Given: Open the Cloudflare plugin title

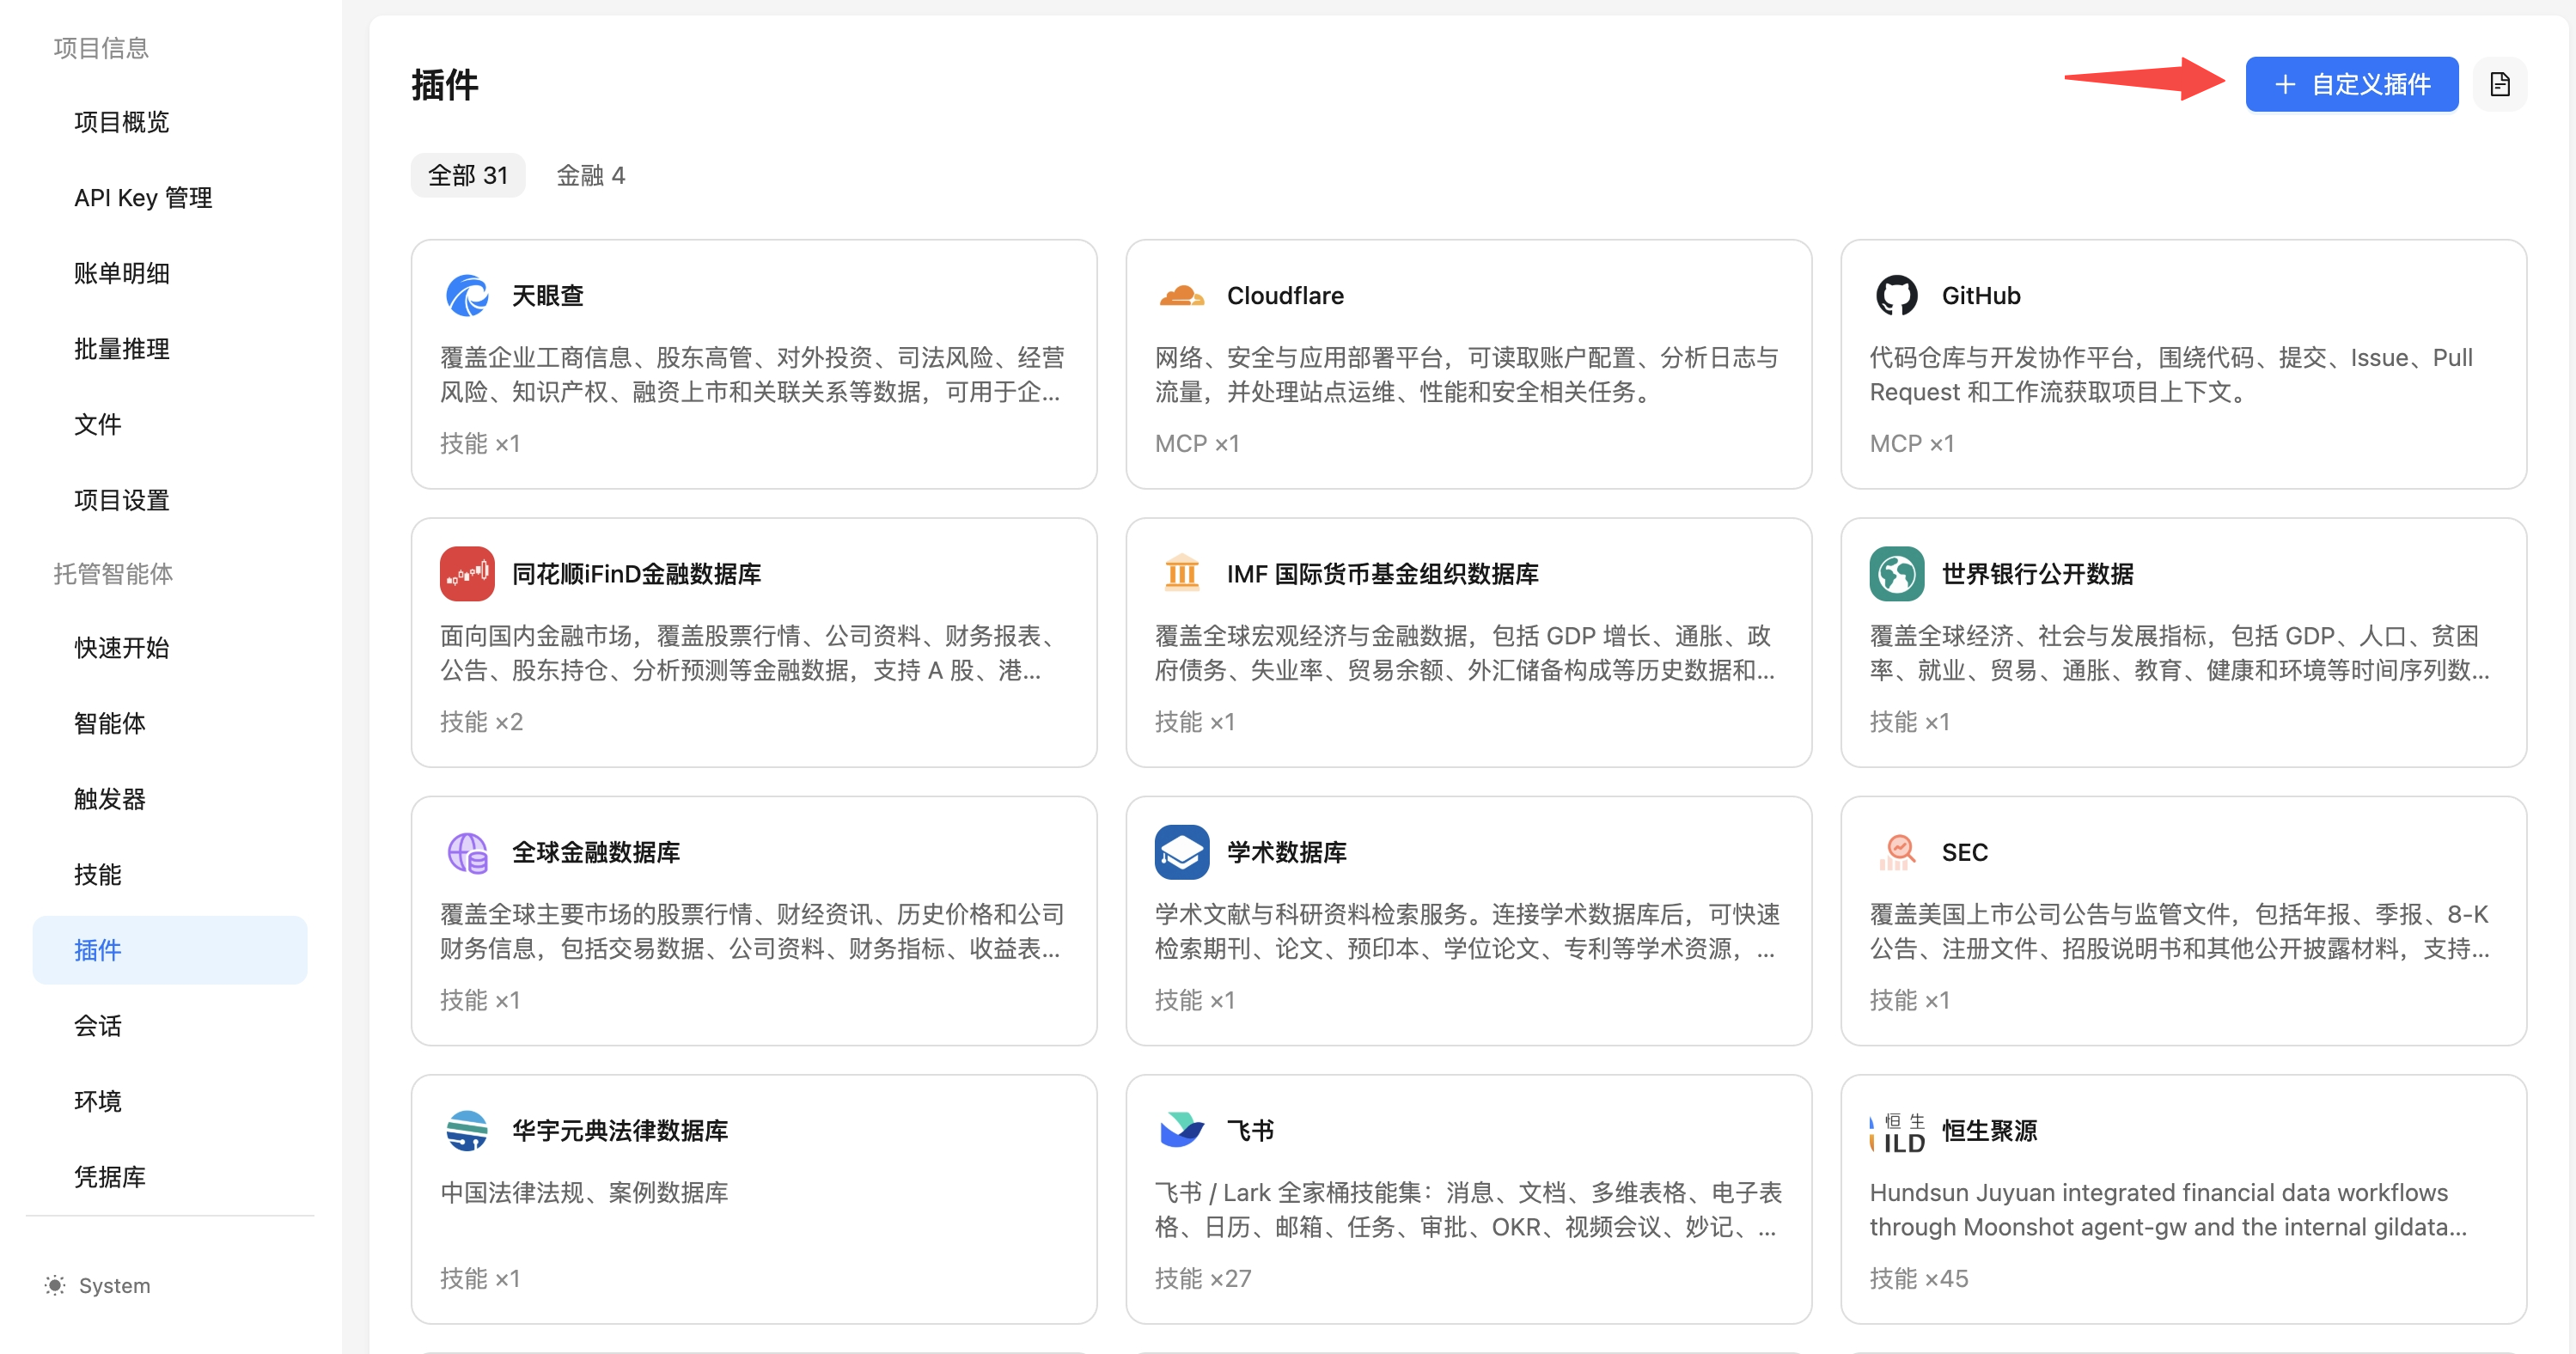Looking at the screenshot, I should point(1285,296).
